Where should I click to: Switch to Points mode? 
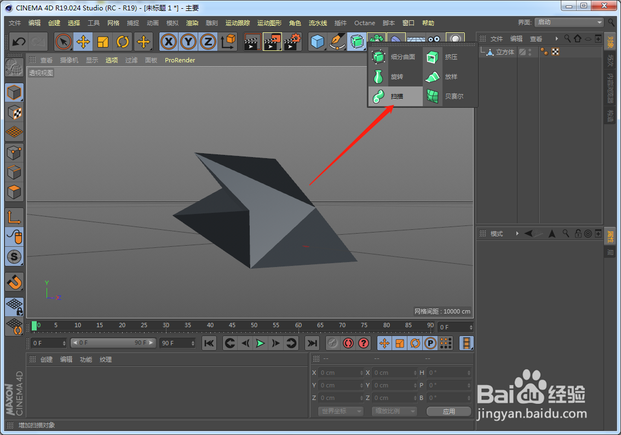click(14, 153)
